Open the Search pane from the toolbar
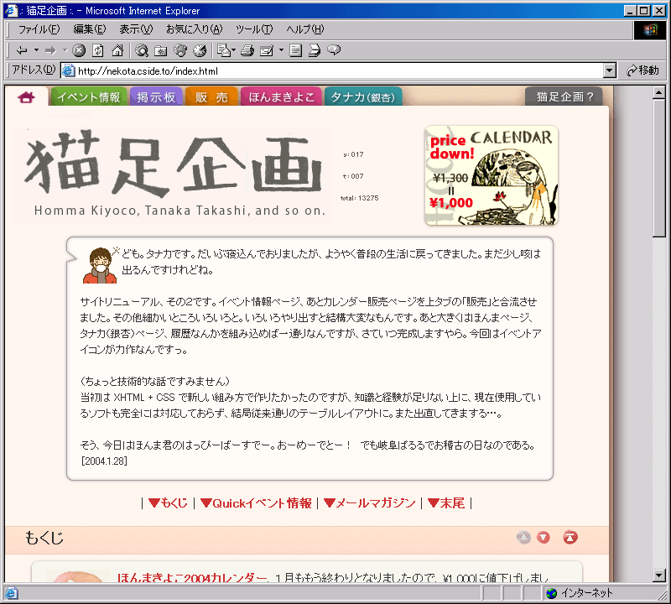This screenshot has height=604, width=671. point(141,50)
